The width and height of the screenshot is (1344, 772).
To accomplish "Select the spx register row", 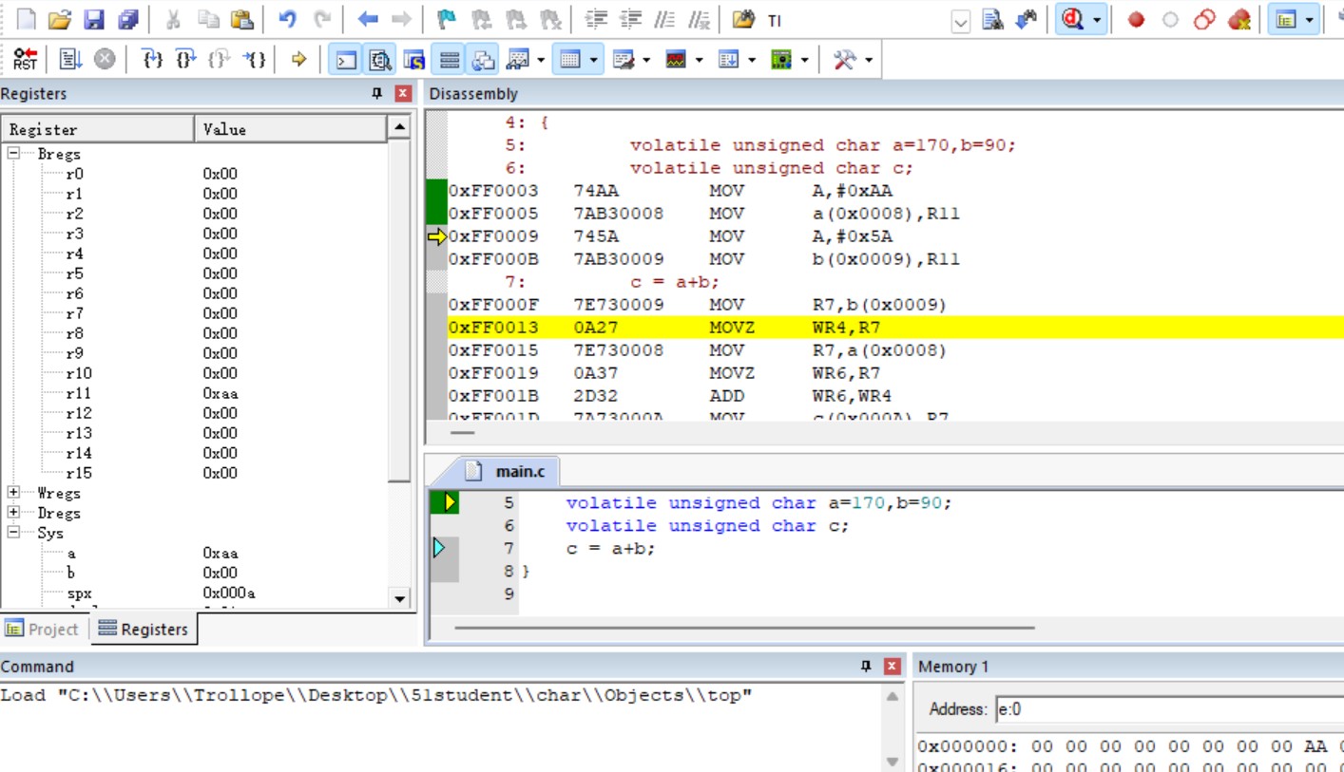I will pyautogui.click(x=194, y=593).
